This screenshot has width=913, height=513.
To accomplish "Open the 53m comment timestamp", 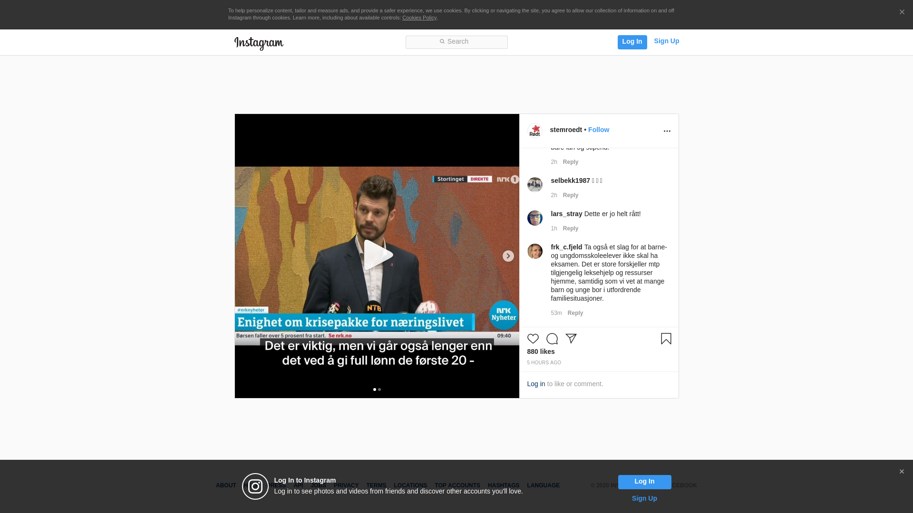I will click(x=556, y=313).
